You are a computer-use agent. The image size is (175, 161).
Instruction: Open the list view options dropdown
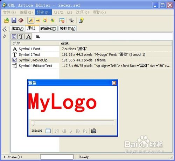click(x=38, y=37)
